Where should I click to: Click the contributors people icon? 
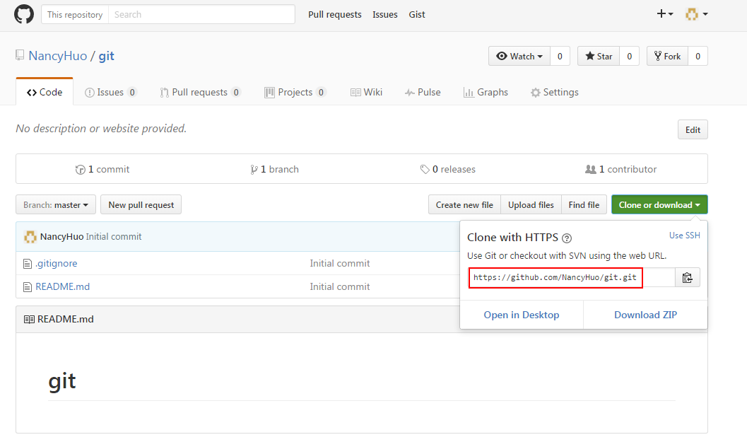590,169
